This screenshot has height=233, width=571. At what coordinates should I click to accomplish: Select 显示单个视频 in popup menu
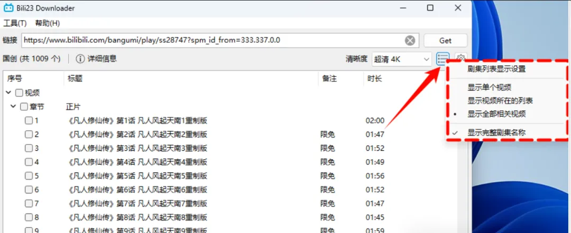click(x=490, y=88)
